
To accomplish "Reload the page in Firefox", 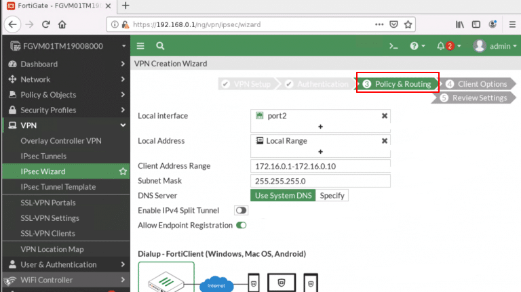I will (x=46, y=24).
